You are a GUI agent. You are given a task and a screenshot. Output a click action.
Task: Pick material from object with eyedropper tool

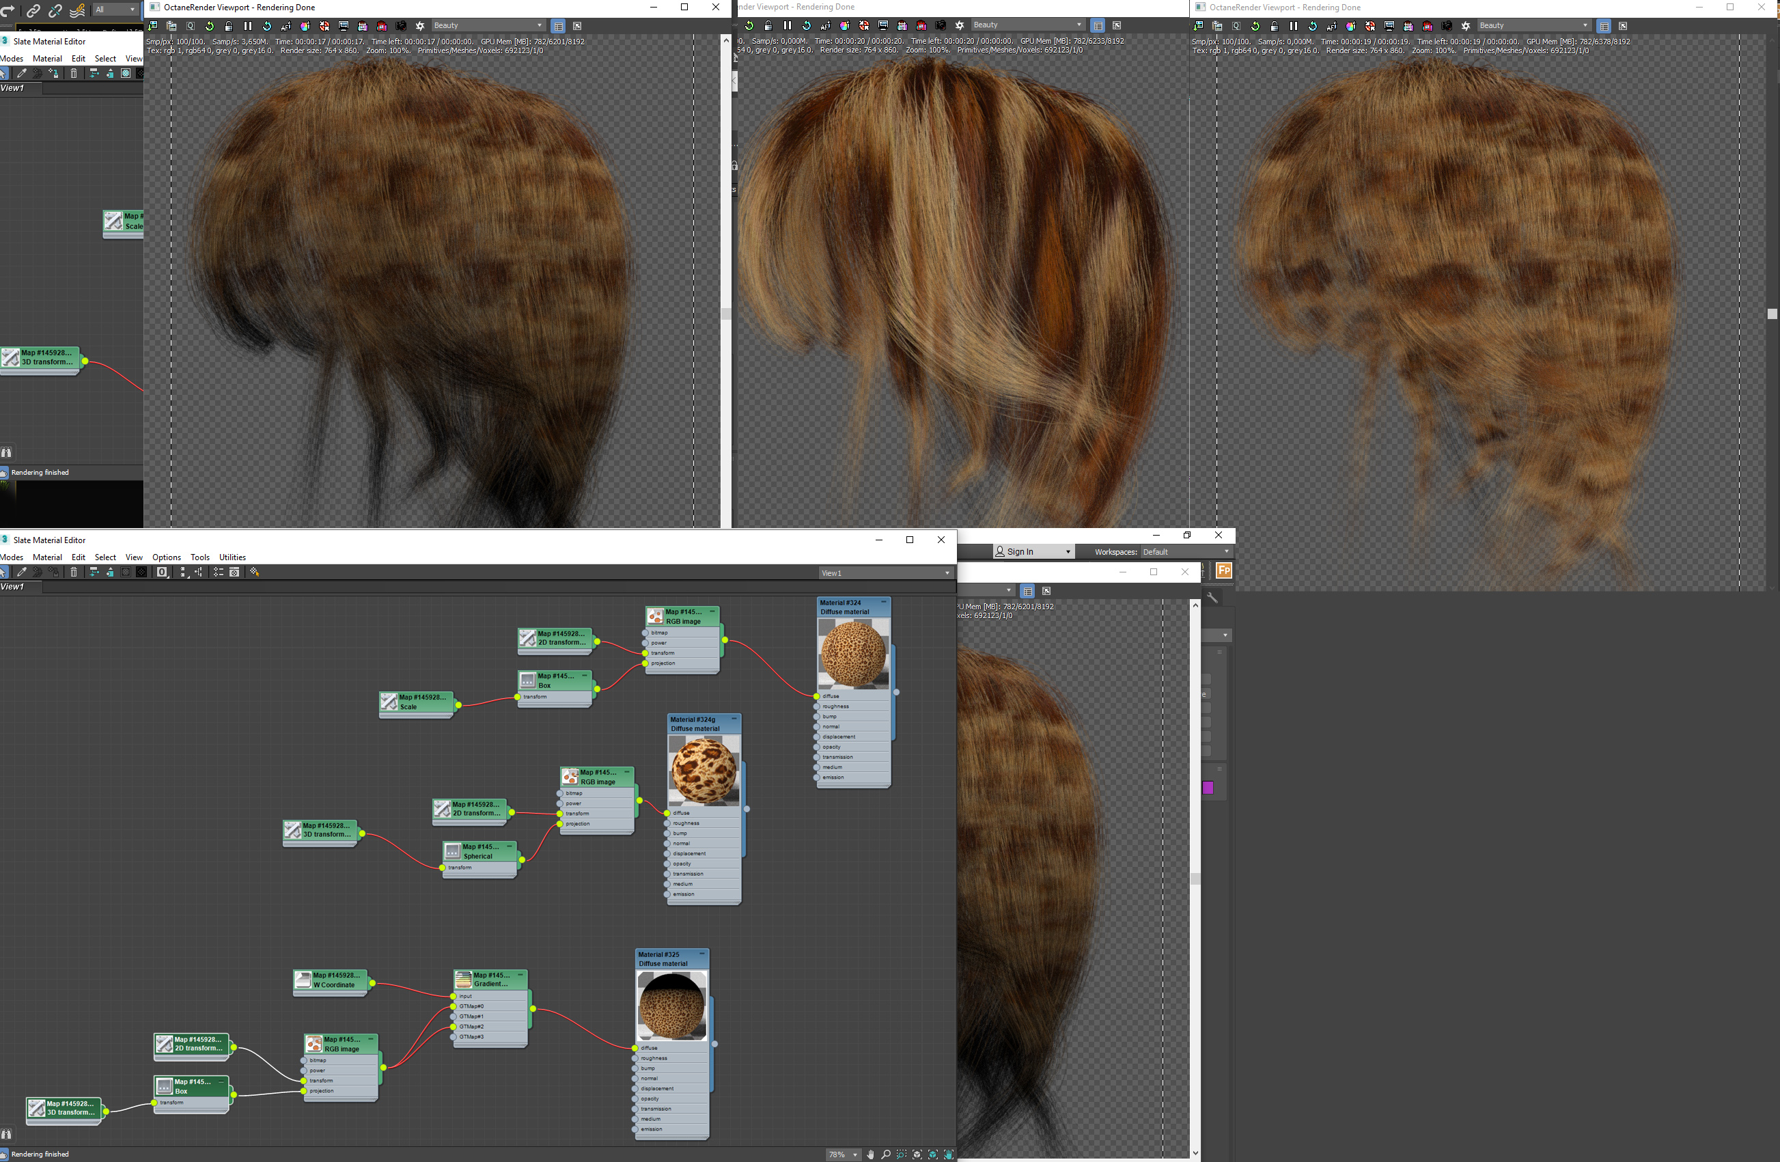(x=21, y=572)
